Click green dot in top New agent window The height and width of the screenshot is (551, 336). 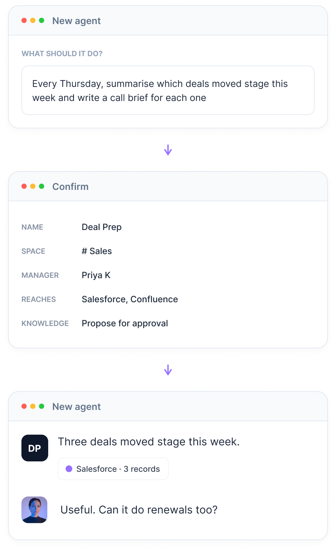pos(41,20)
